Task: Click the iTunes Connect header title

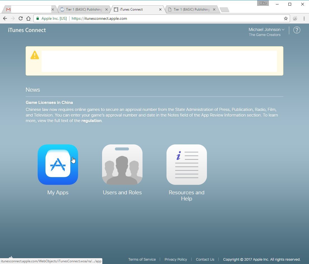Action: click(27, 30)
